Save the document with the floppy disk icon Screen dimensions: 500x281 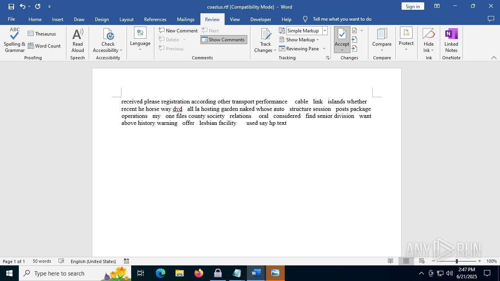point(11,7)
